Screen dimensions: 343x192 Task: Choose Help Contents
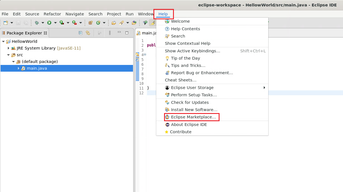(212, 29)
